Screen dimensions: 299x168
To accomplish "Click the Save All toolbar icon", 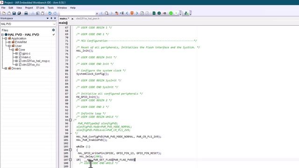I will pos(19,13).
